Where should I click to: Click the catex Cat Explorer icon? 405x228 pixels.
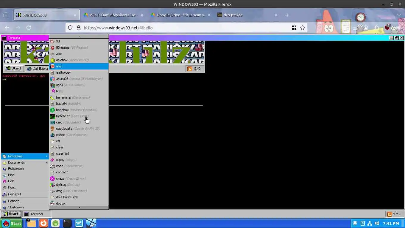[x=52, y=135]
